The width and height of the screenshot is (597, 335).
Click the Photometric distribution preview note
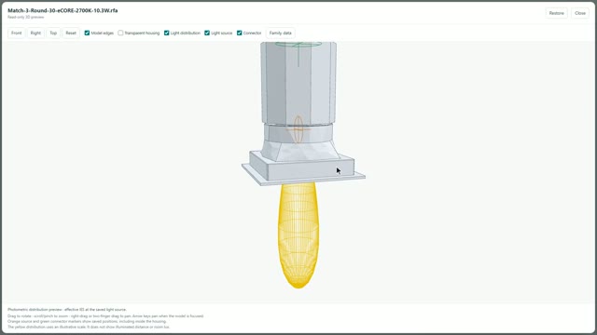coord(67,310)
